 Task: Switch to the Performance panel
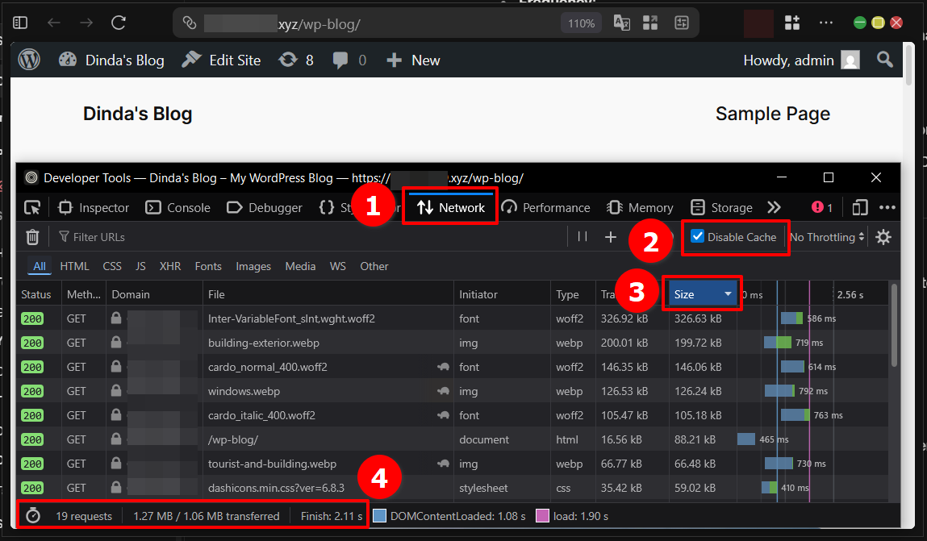pyautogui.click(x=545, y=207)
